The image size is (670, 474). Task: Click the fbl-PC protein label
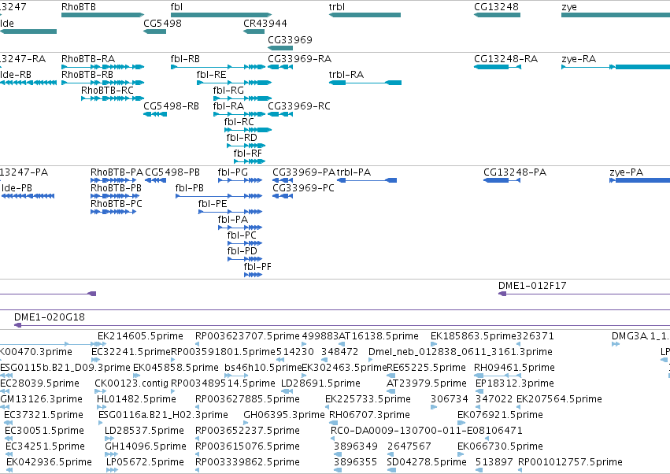(242, 235)
